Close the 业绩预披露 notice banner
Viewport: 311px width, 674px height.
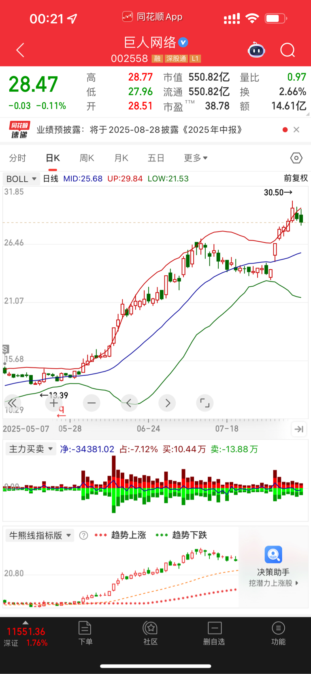[296, 130]
